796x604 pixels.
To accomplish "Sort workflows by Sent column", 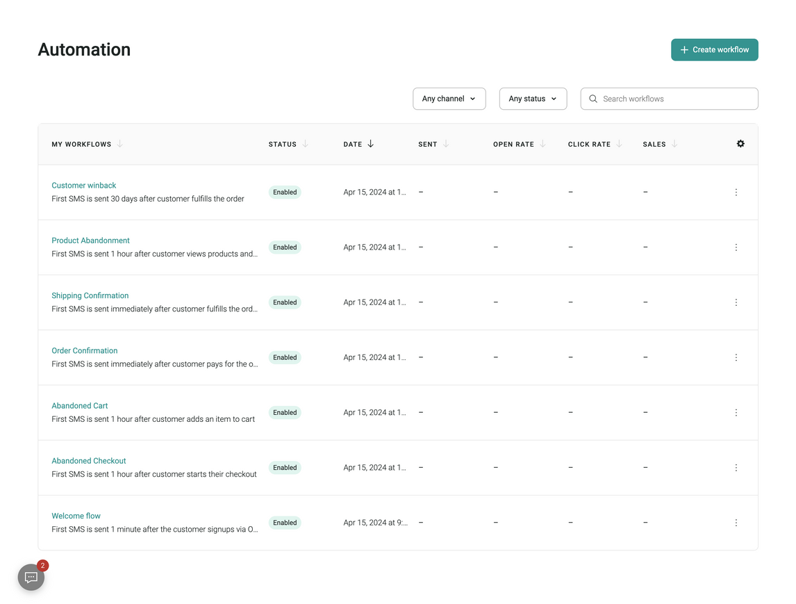I will point(446,144).
